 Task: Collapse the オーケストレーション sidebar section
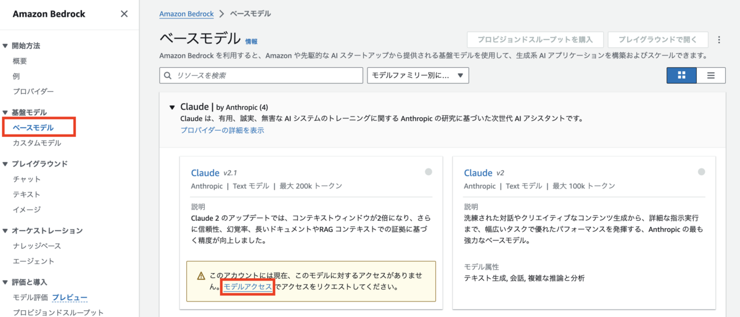pyautogui.click(x=6, y=231)
